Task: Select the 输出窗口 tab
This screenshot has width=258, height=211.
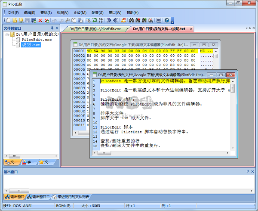Action: (15, 197)
